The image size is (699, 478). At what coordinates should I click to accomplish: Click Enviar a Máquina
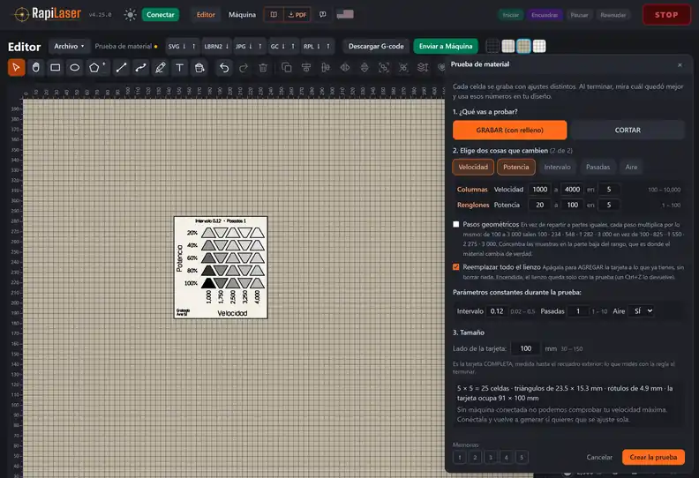[x=446, y=47]
